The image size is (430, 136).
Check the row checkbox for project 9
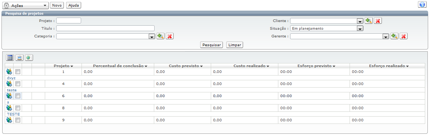click(x=18, y=120)
